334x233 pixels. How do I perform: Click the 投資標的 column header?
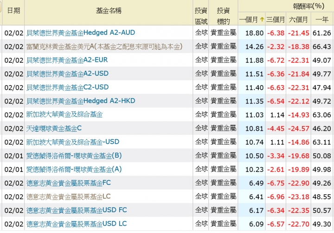pyautogui.click(x=223, y=16)
